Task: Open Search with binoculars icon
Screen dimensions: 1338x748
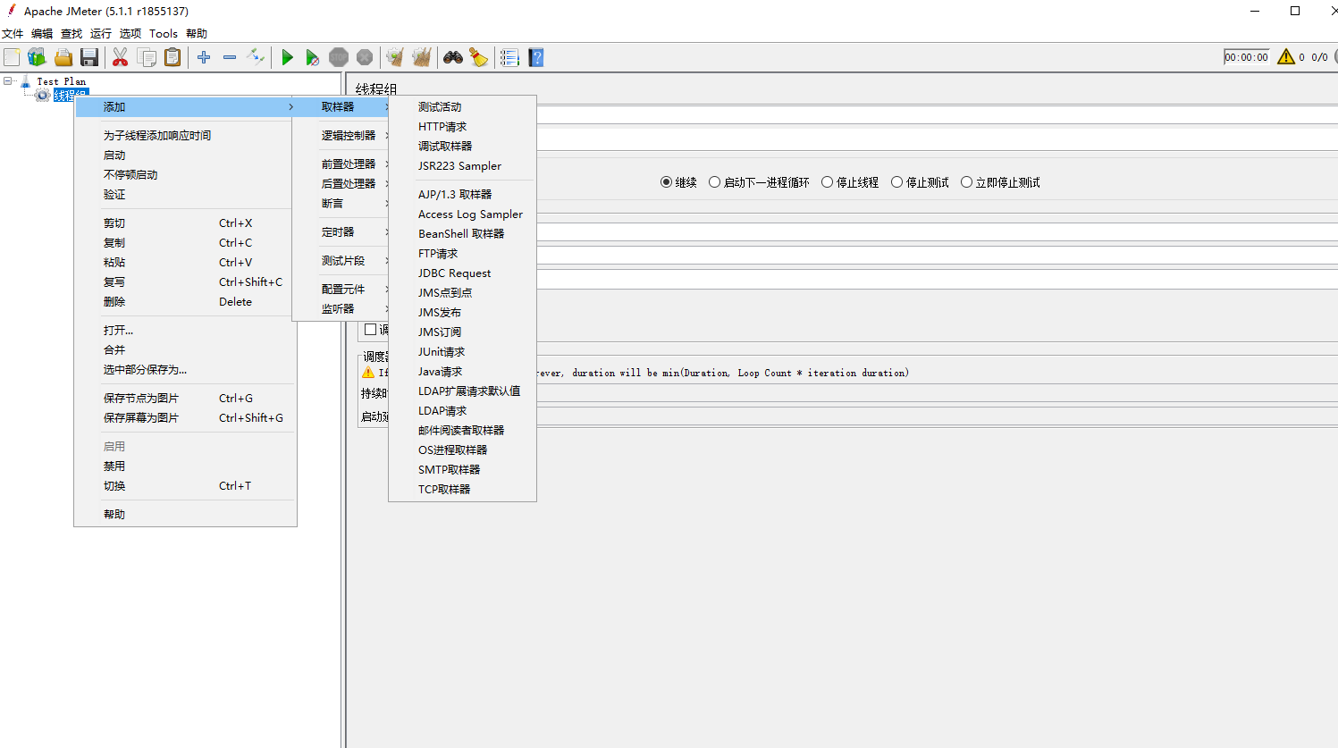Action: [x=453, y=57]
